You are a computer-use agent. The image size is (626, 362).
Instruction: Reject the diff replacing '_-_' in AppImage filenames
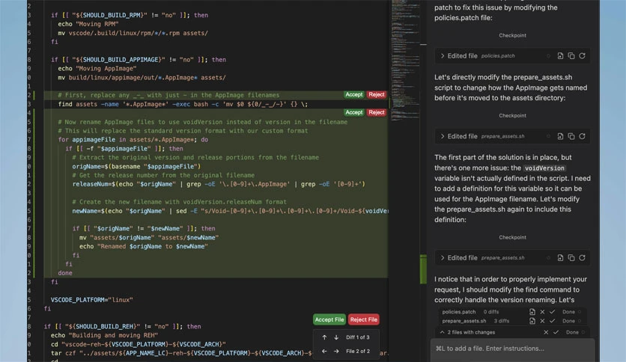tap(377, 95)
